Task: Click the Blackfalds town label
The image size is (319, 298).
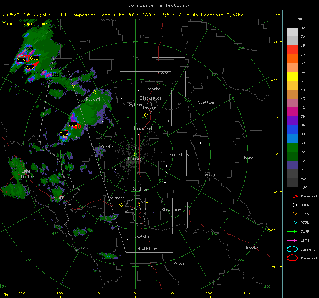Action: [151, 98]
